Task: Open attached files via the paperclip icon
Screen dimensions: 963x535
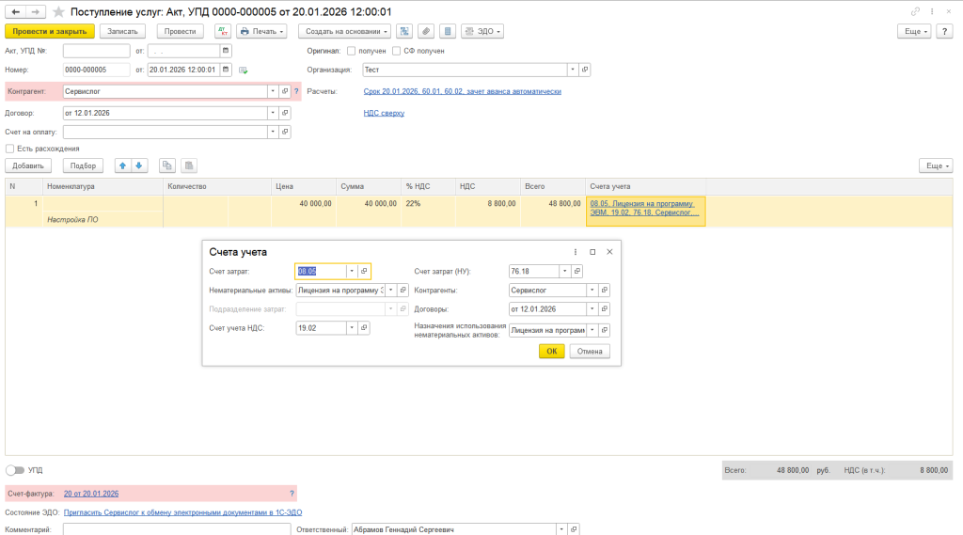Action: pos(426,31)
